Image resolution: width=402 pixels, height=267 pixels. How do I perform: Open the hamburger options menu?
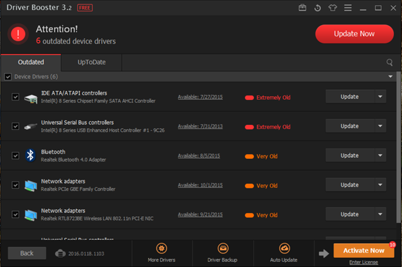[x=347, y=8]
